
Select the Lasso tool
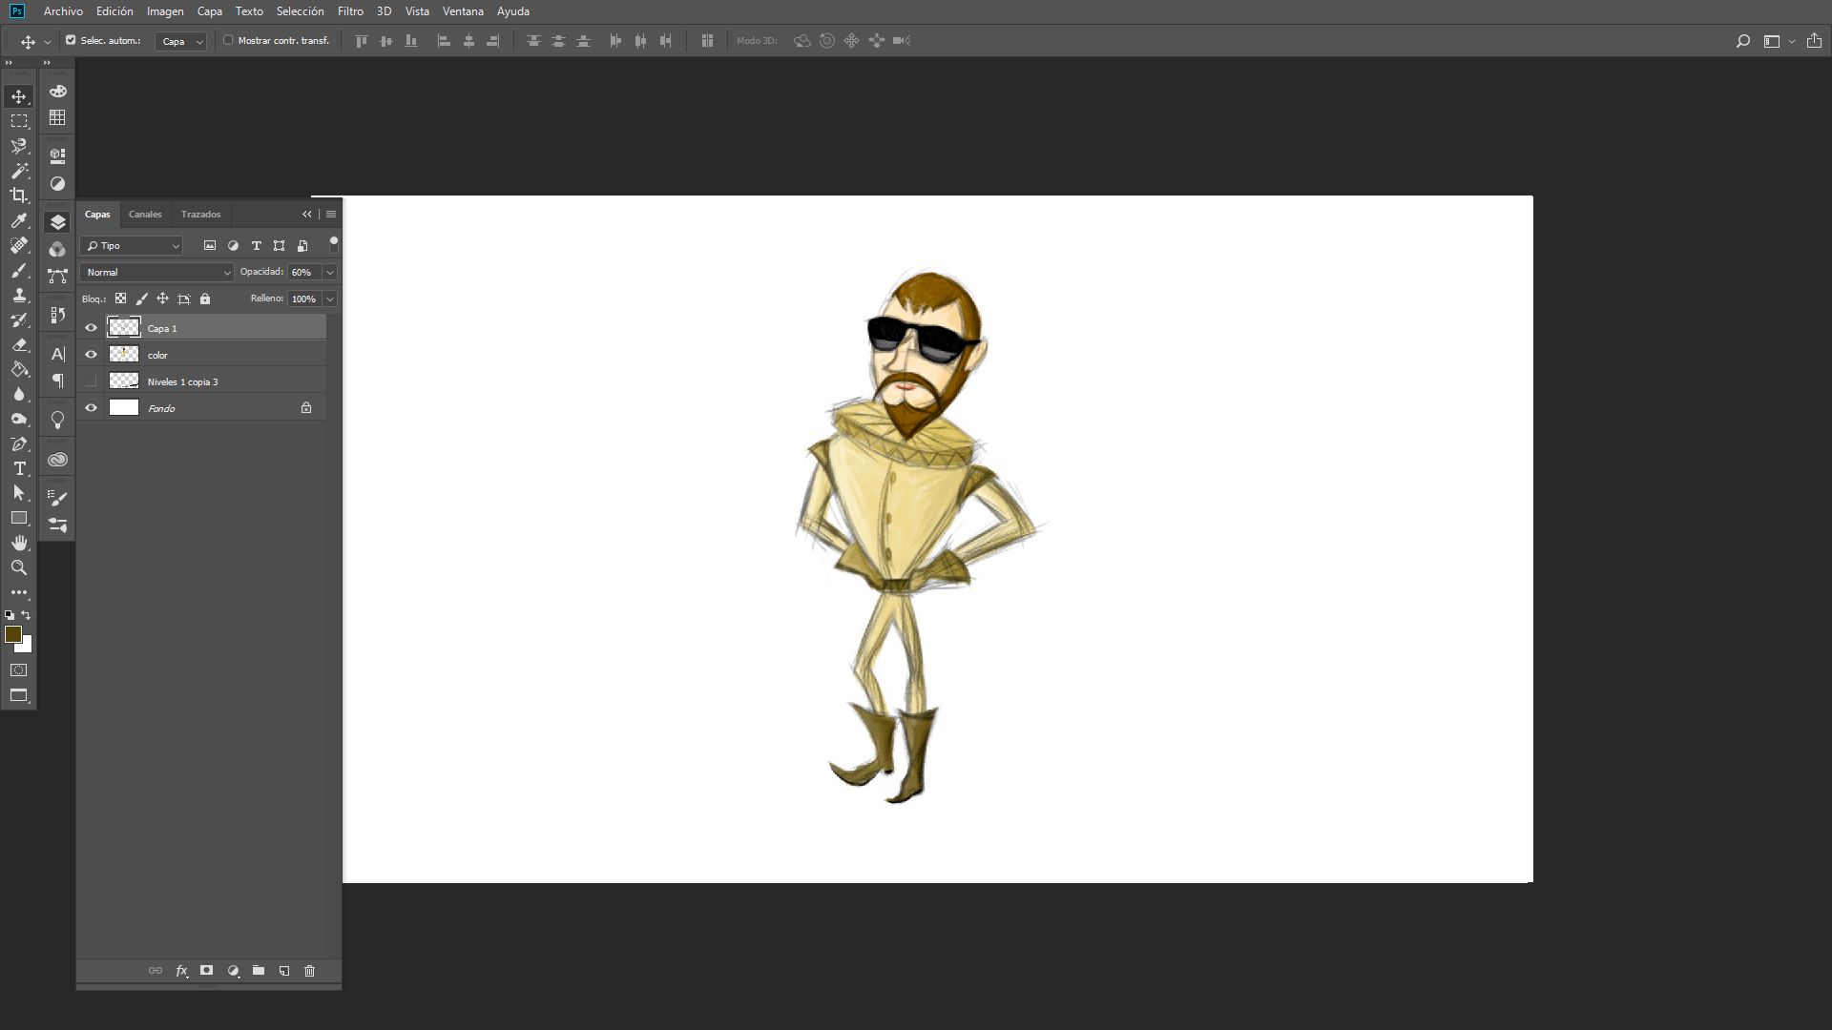coord(19,146)
